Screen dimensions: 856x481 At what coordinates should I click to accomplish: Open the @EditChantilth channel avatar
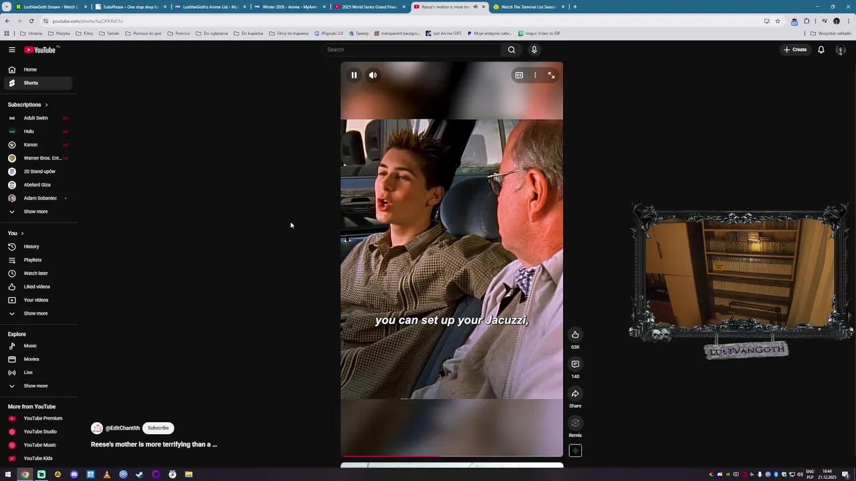coord(97,428)
